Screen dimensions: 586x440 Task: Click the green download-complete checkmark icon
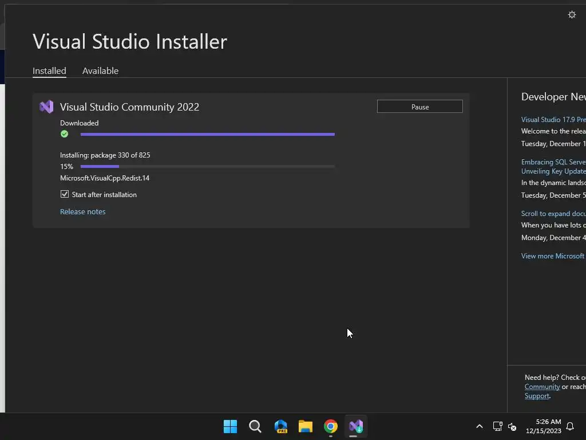(x=64, y=134)
